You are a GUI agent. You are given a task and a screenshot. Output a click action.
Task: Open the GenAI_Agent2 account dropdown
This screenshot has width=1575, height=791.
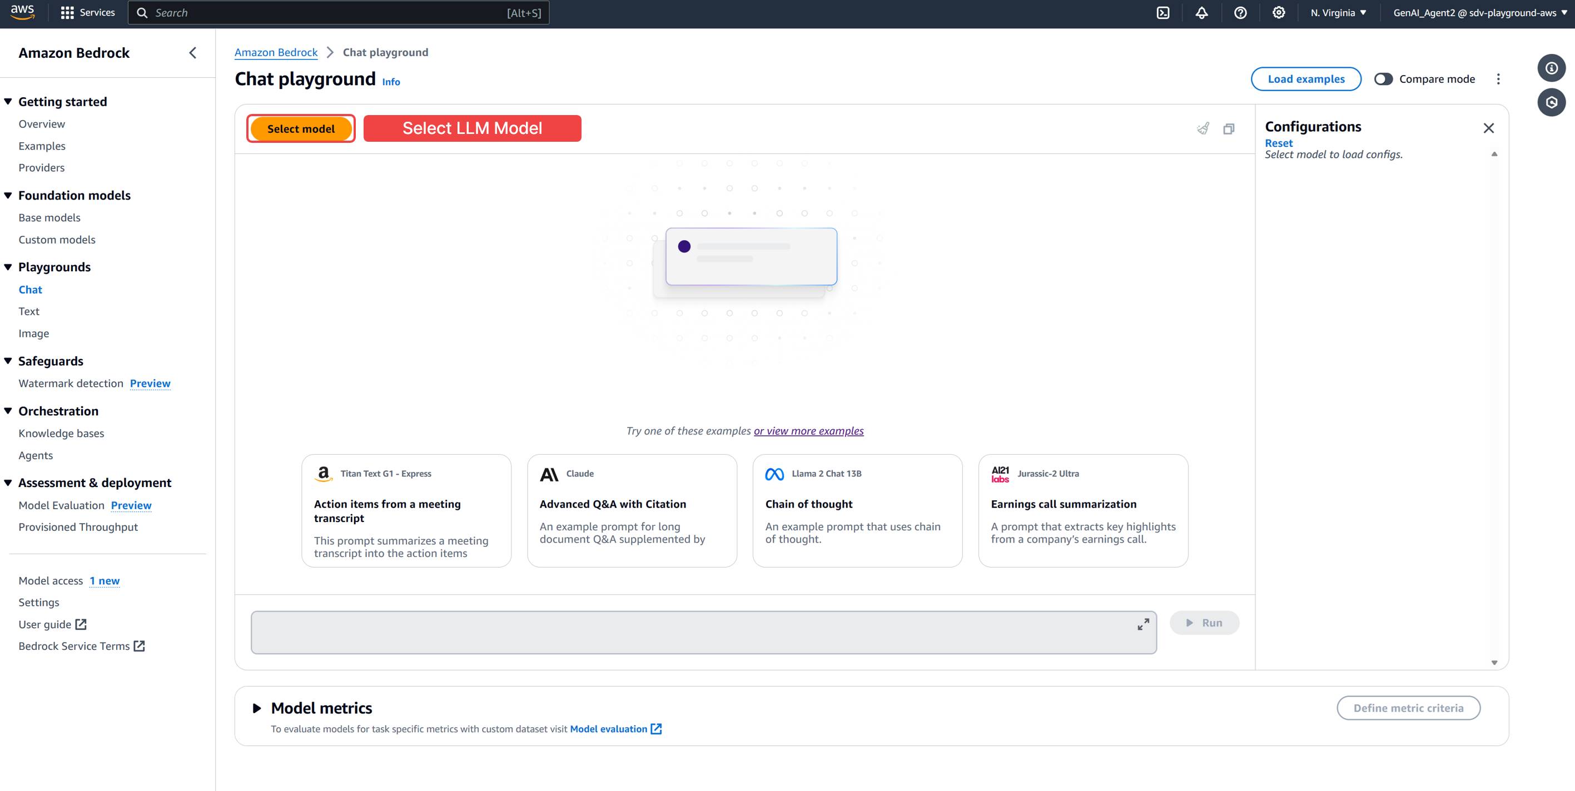[1480, 13]
